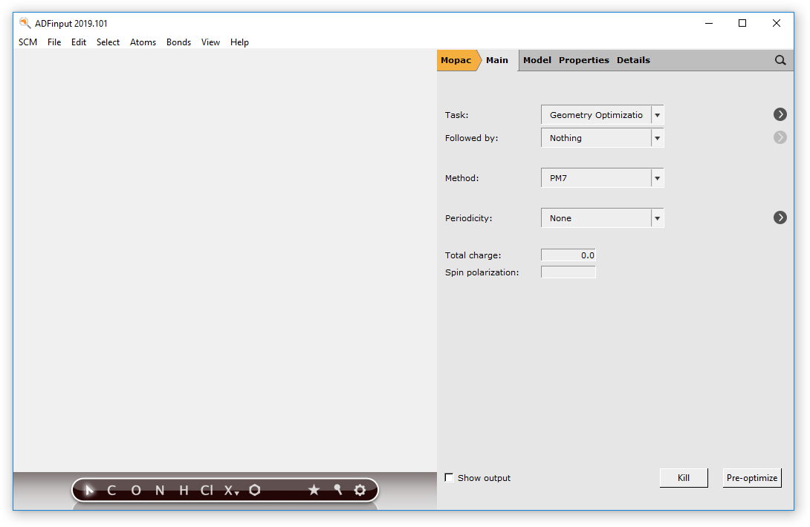This screenshot has width=810, height=527.
Task: Choose the Carbon atom tool
Action: point(111,490)
